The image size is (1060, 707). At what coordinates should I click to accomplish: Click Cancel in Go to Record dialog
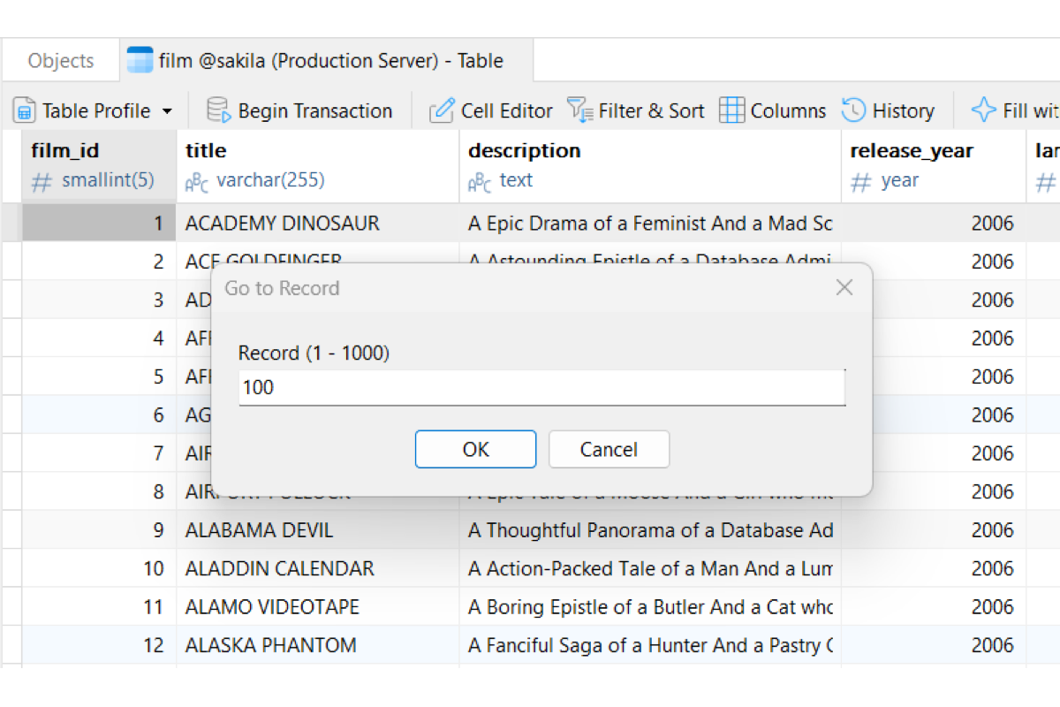pos(609,449)
